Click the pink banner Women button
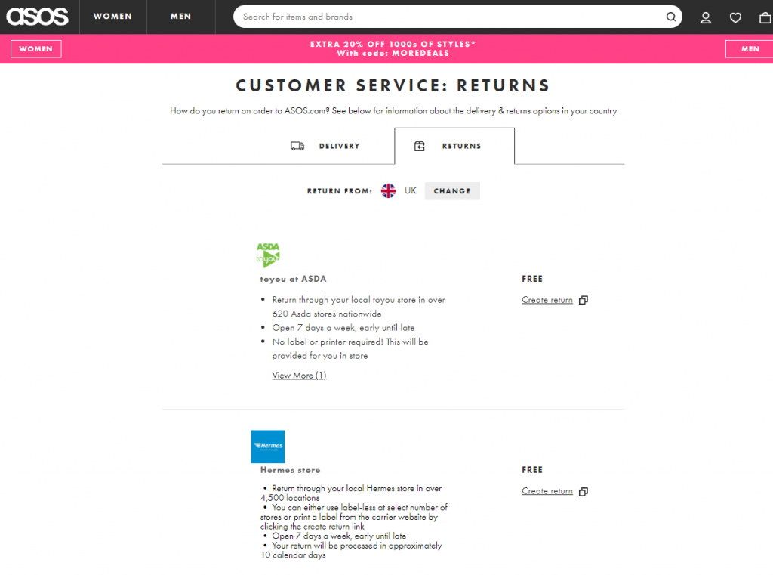Viewport: 773px width, 575px height. 36,49
